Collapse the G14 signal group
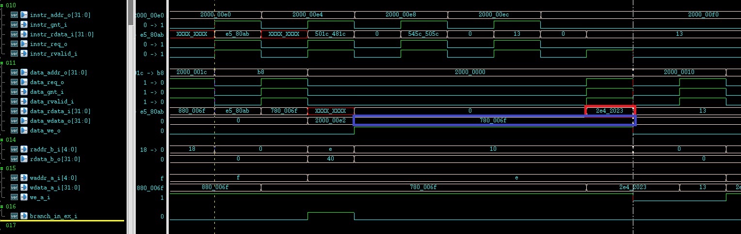This screenshot has width=741, height=234. click(1, 140)
